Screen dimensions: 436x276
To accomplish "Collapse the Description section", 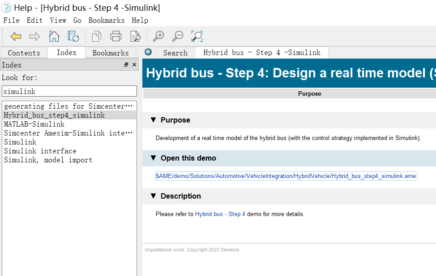I will [153, 196].
